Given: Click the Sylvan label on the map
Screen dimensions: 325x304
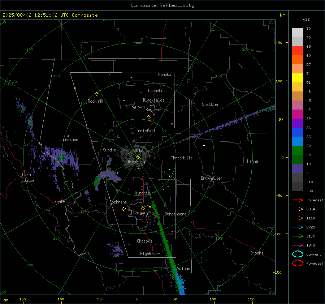Looking at the screenshot, I should pos(138,107).
